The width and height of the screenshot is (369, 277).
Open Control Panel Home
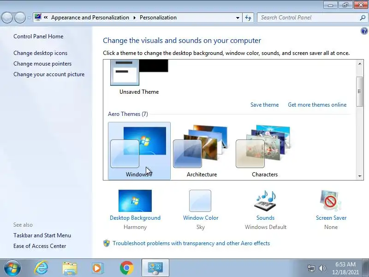[x=38, y=36]
